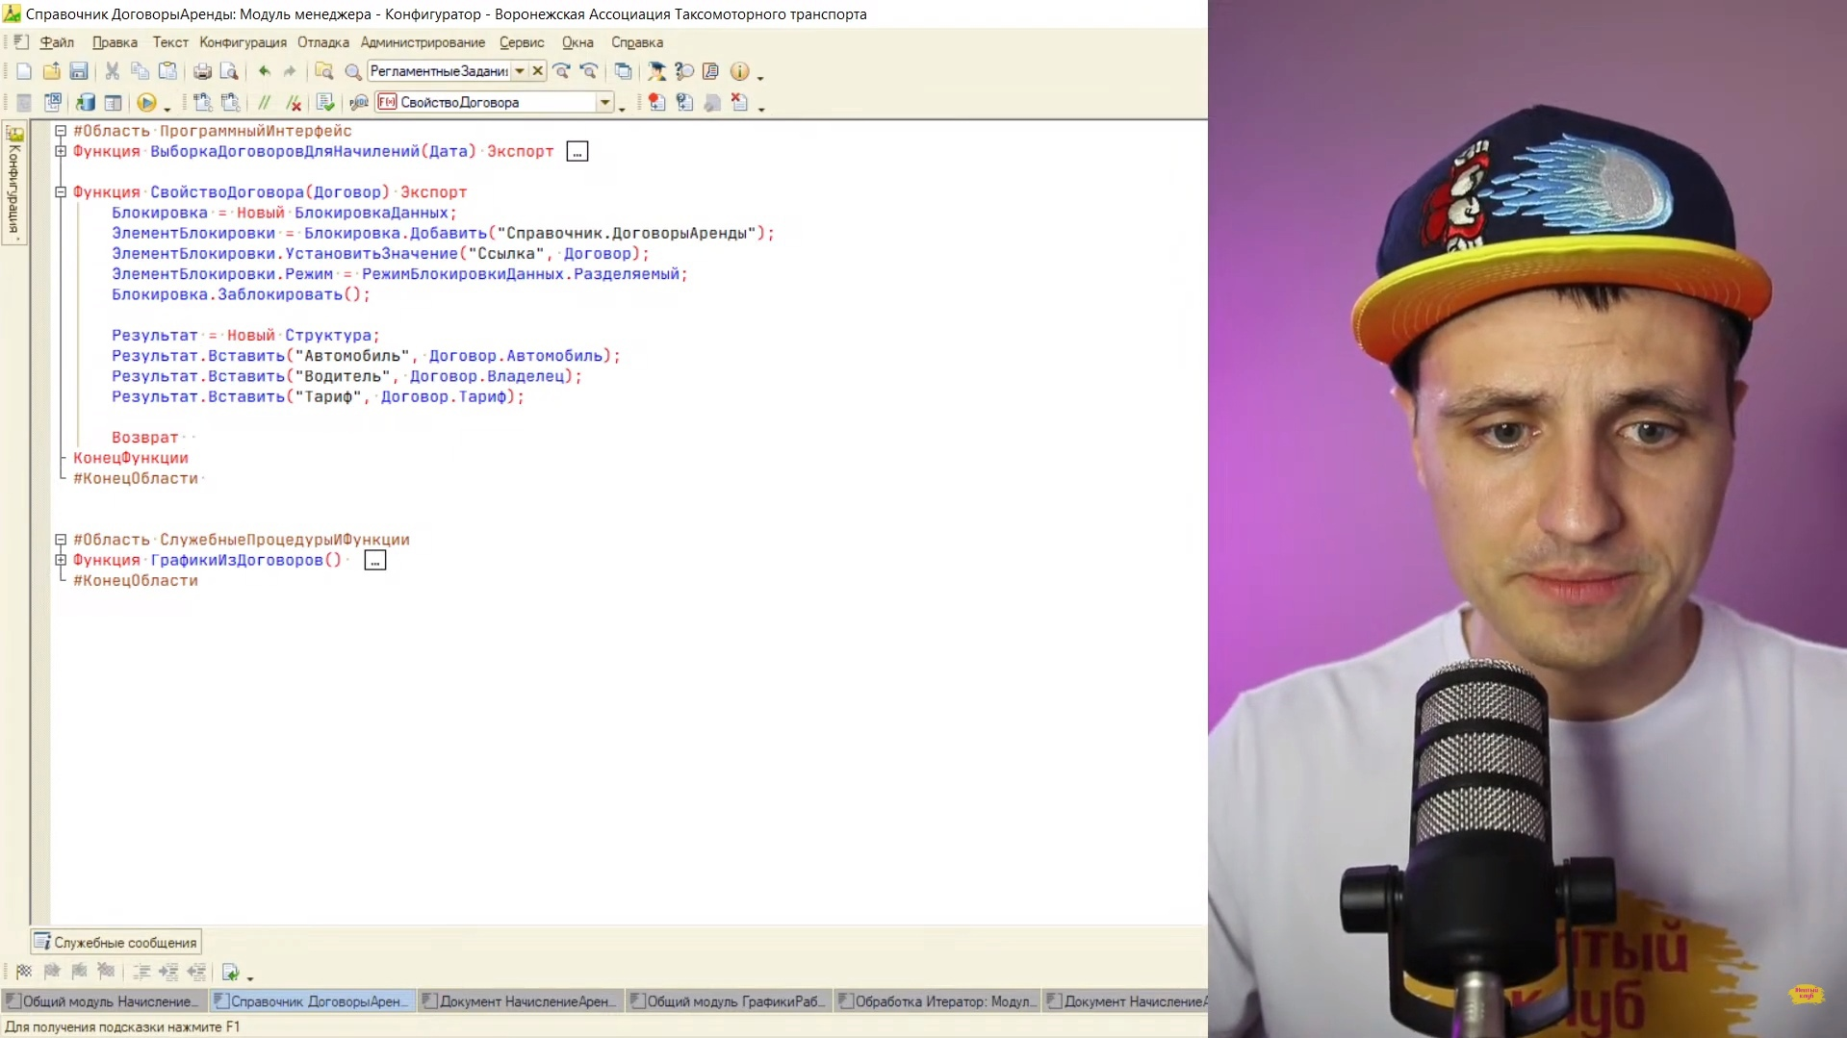Screen dimensions: 1847x1038
Task: Click the collapsed code ellipsis after ГрафикиИзДоговоров
Action: (375, 561)
